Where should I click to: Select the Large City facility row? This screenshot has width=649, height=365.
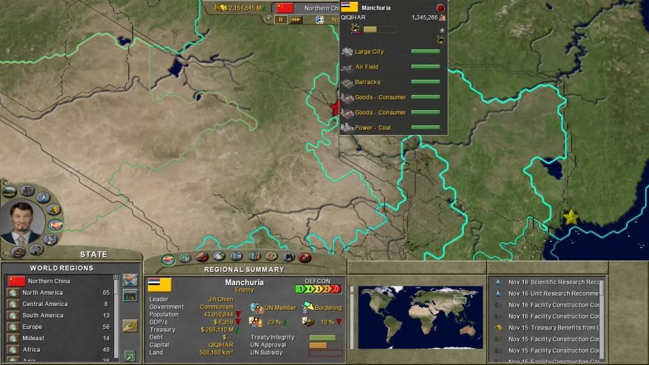390,52
